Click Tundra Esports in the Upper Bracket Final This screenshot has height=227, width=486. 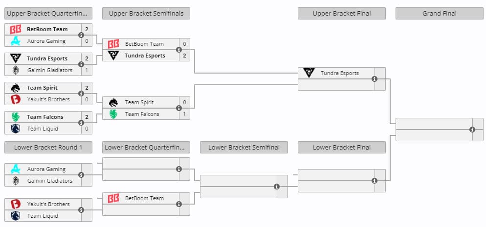(339, 73)
